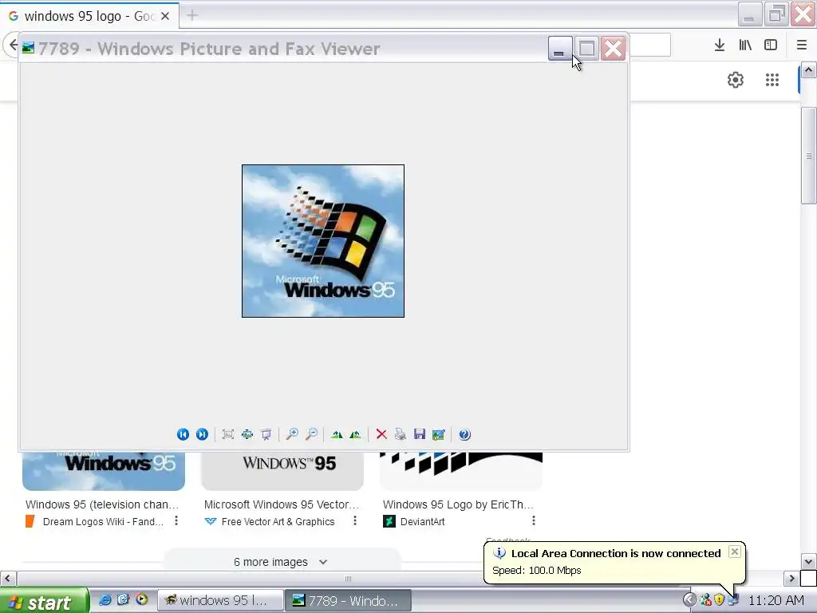Click Free Vector Art & Graphics source
The height and width of the screenshot is (613, 817).
278,521
